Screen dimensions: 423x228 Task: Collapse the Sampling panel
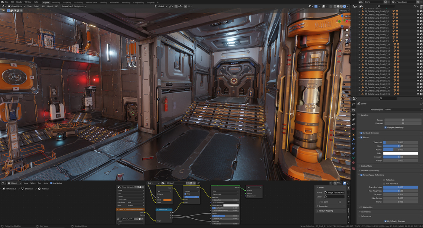coord(364,115)
